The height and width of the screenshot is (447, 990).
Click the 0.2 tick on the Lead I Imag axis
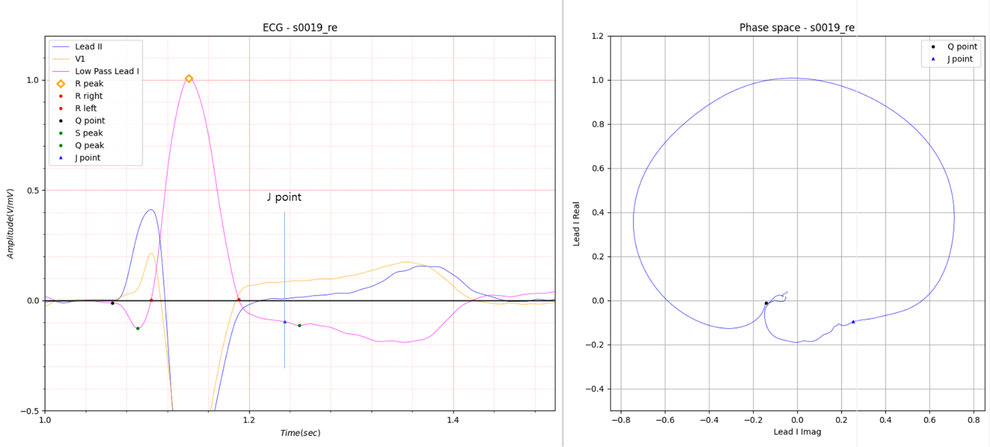(x=841, y=420)
